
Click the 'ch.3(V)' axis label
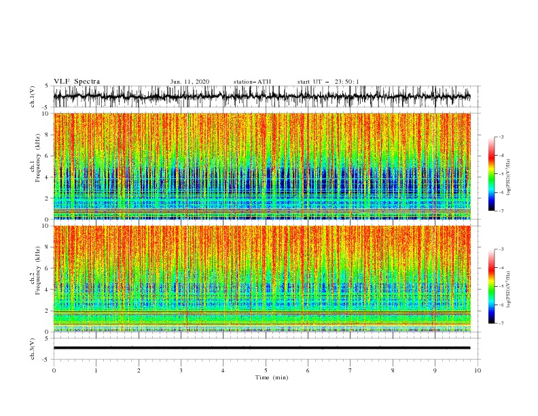pos(33,349)
